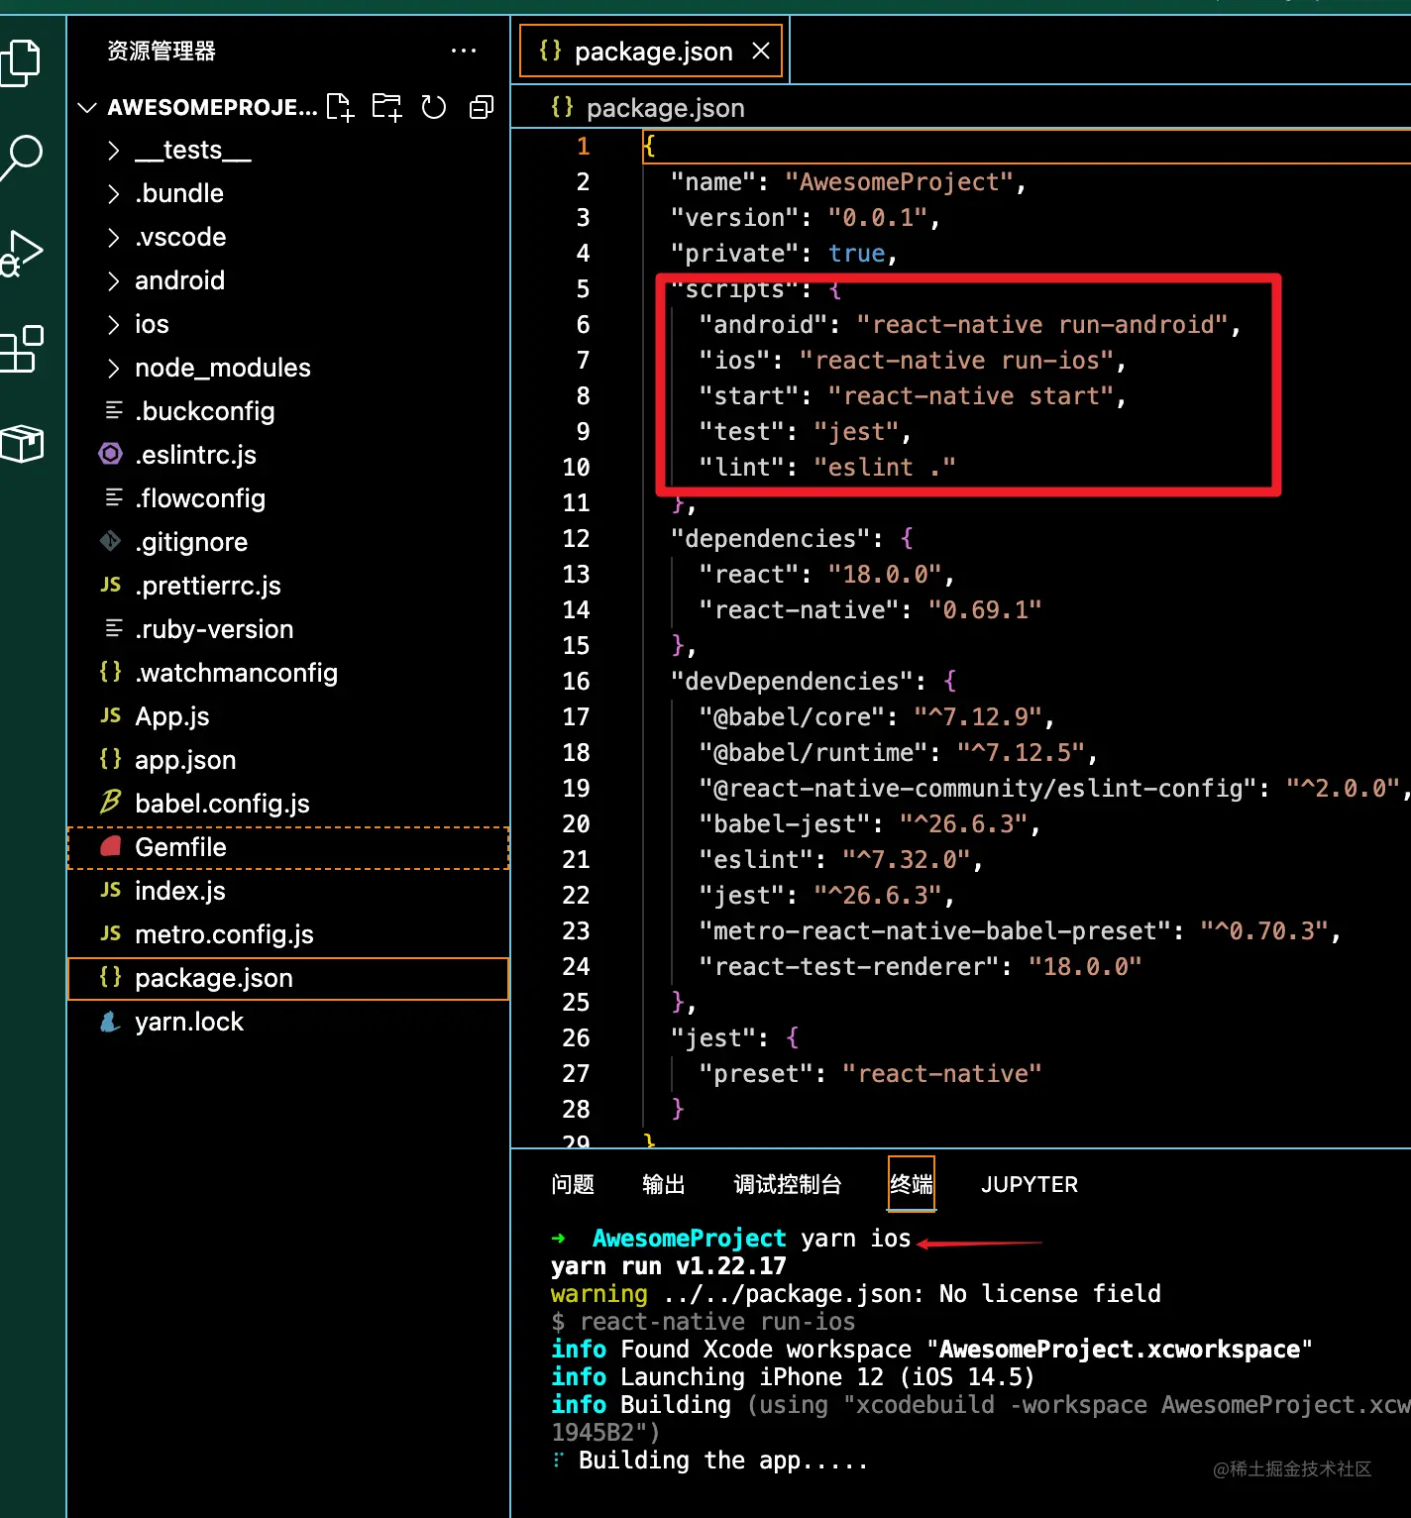1411x1518 pixels.
Task: Collapse the AWESOMEPROJECT root folder
Action: click(87, 107)
